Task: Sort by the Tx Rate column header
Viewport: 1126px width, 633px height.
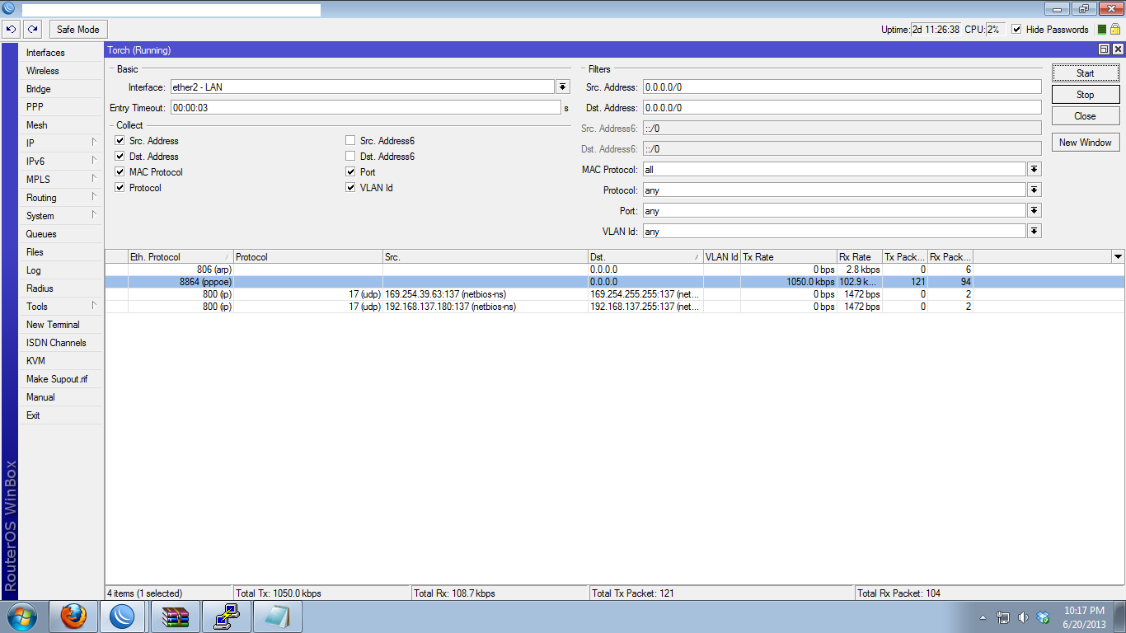Action: pos(789,257)
